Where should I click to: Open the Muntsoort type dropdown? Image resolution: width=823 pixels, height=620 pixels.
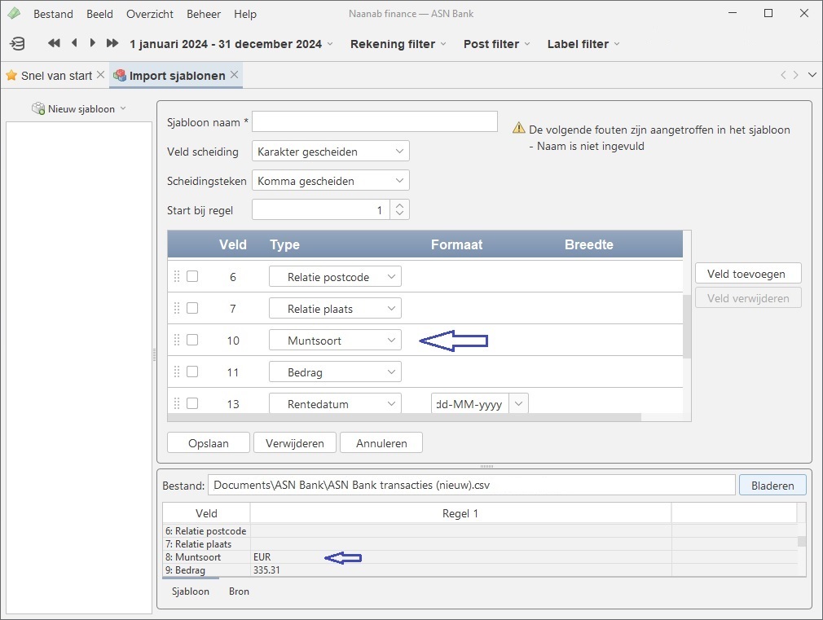(335, 341)
